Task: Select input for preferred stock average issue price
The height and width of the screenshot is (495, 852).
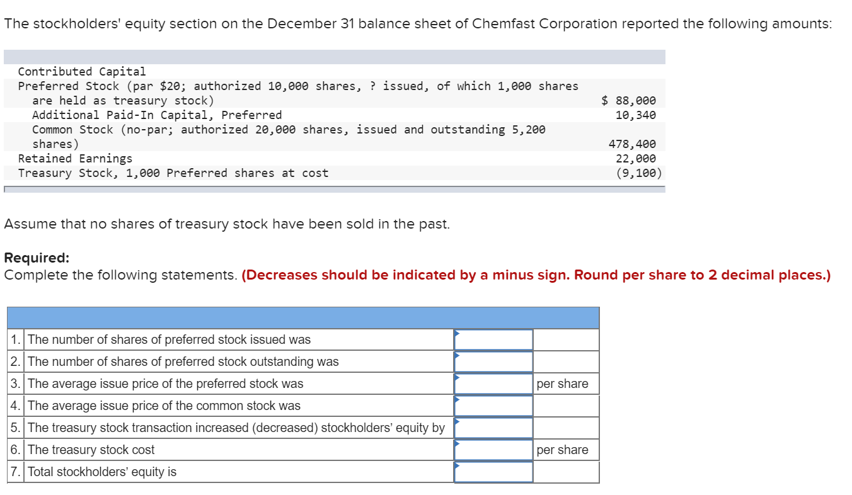Action: tap(493, 384)
